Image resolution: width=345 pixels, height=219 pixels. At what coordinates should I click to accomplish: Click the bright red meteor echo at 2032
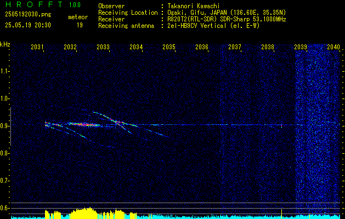[84, 124]
